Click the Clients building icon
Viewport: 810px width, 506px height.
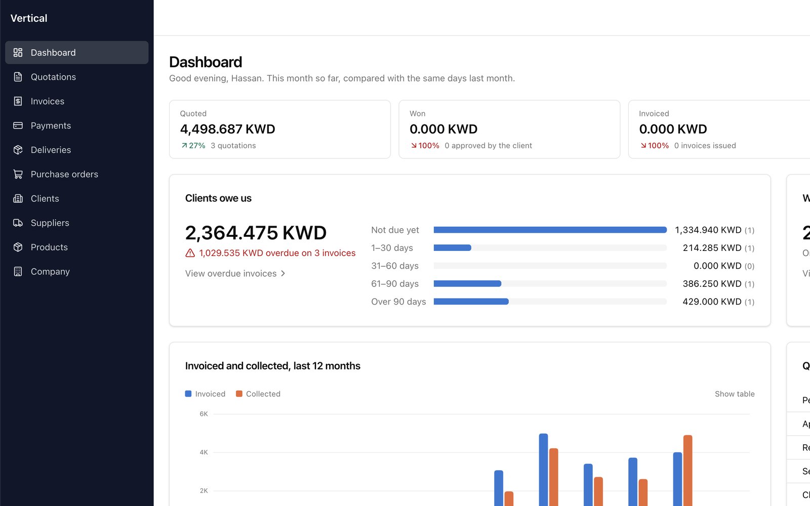click(18, 198)
